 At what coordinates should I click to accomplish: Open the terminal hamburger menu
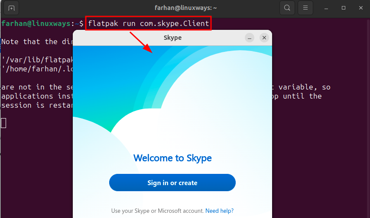305,8
